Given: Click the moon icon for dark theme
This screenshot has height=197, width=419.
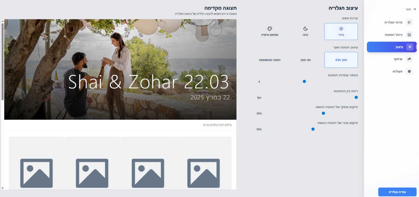Looking at the screenshot, I should 305,29.
